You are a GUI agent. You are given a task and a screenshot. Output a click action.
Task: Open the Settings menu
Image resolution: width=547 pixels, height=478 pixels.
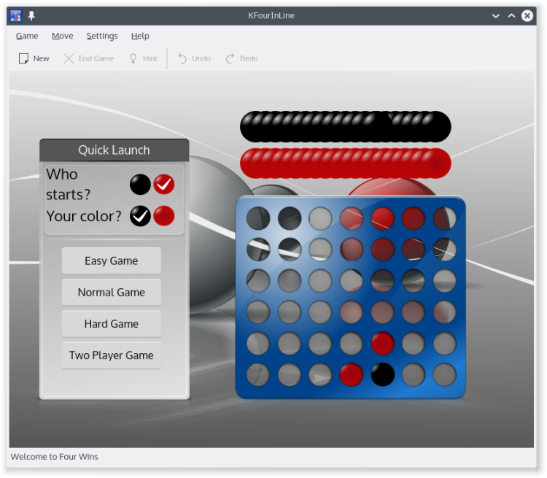[102, 36]
